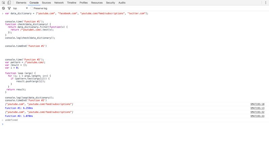Follow source link VM47195:33

point(257,116)
